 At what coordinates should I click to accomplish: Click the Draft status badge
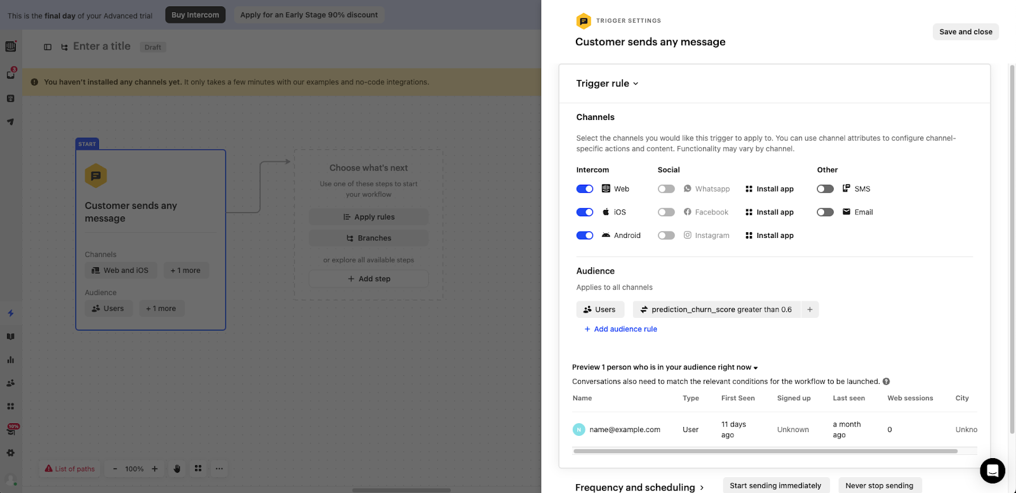[x=152, y=47]
